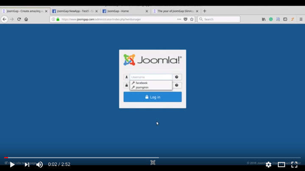Open the Library toolbar icon
Image resolution: width=305 pixels, height=171 pixels.
coord(263,19)
